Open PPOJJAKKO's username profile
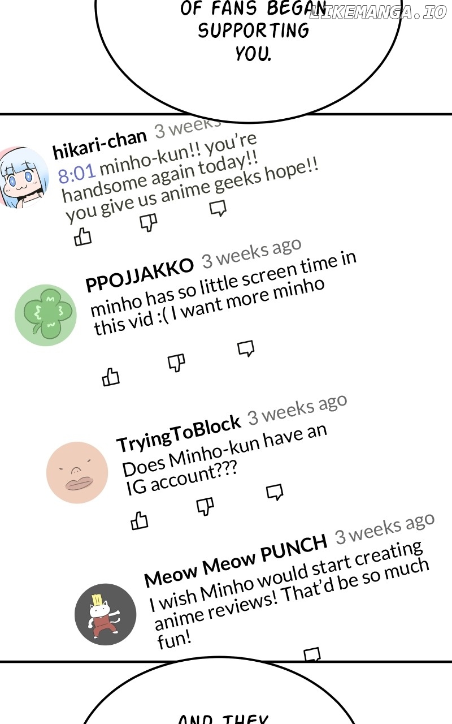The image size is (452, 724). 139,275
